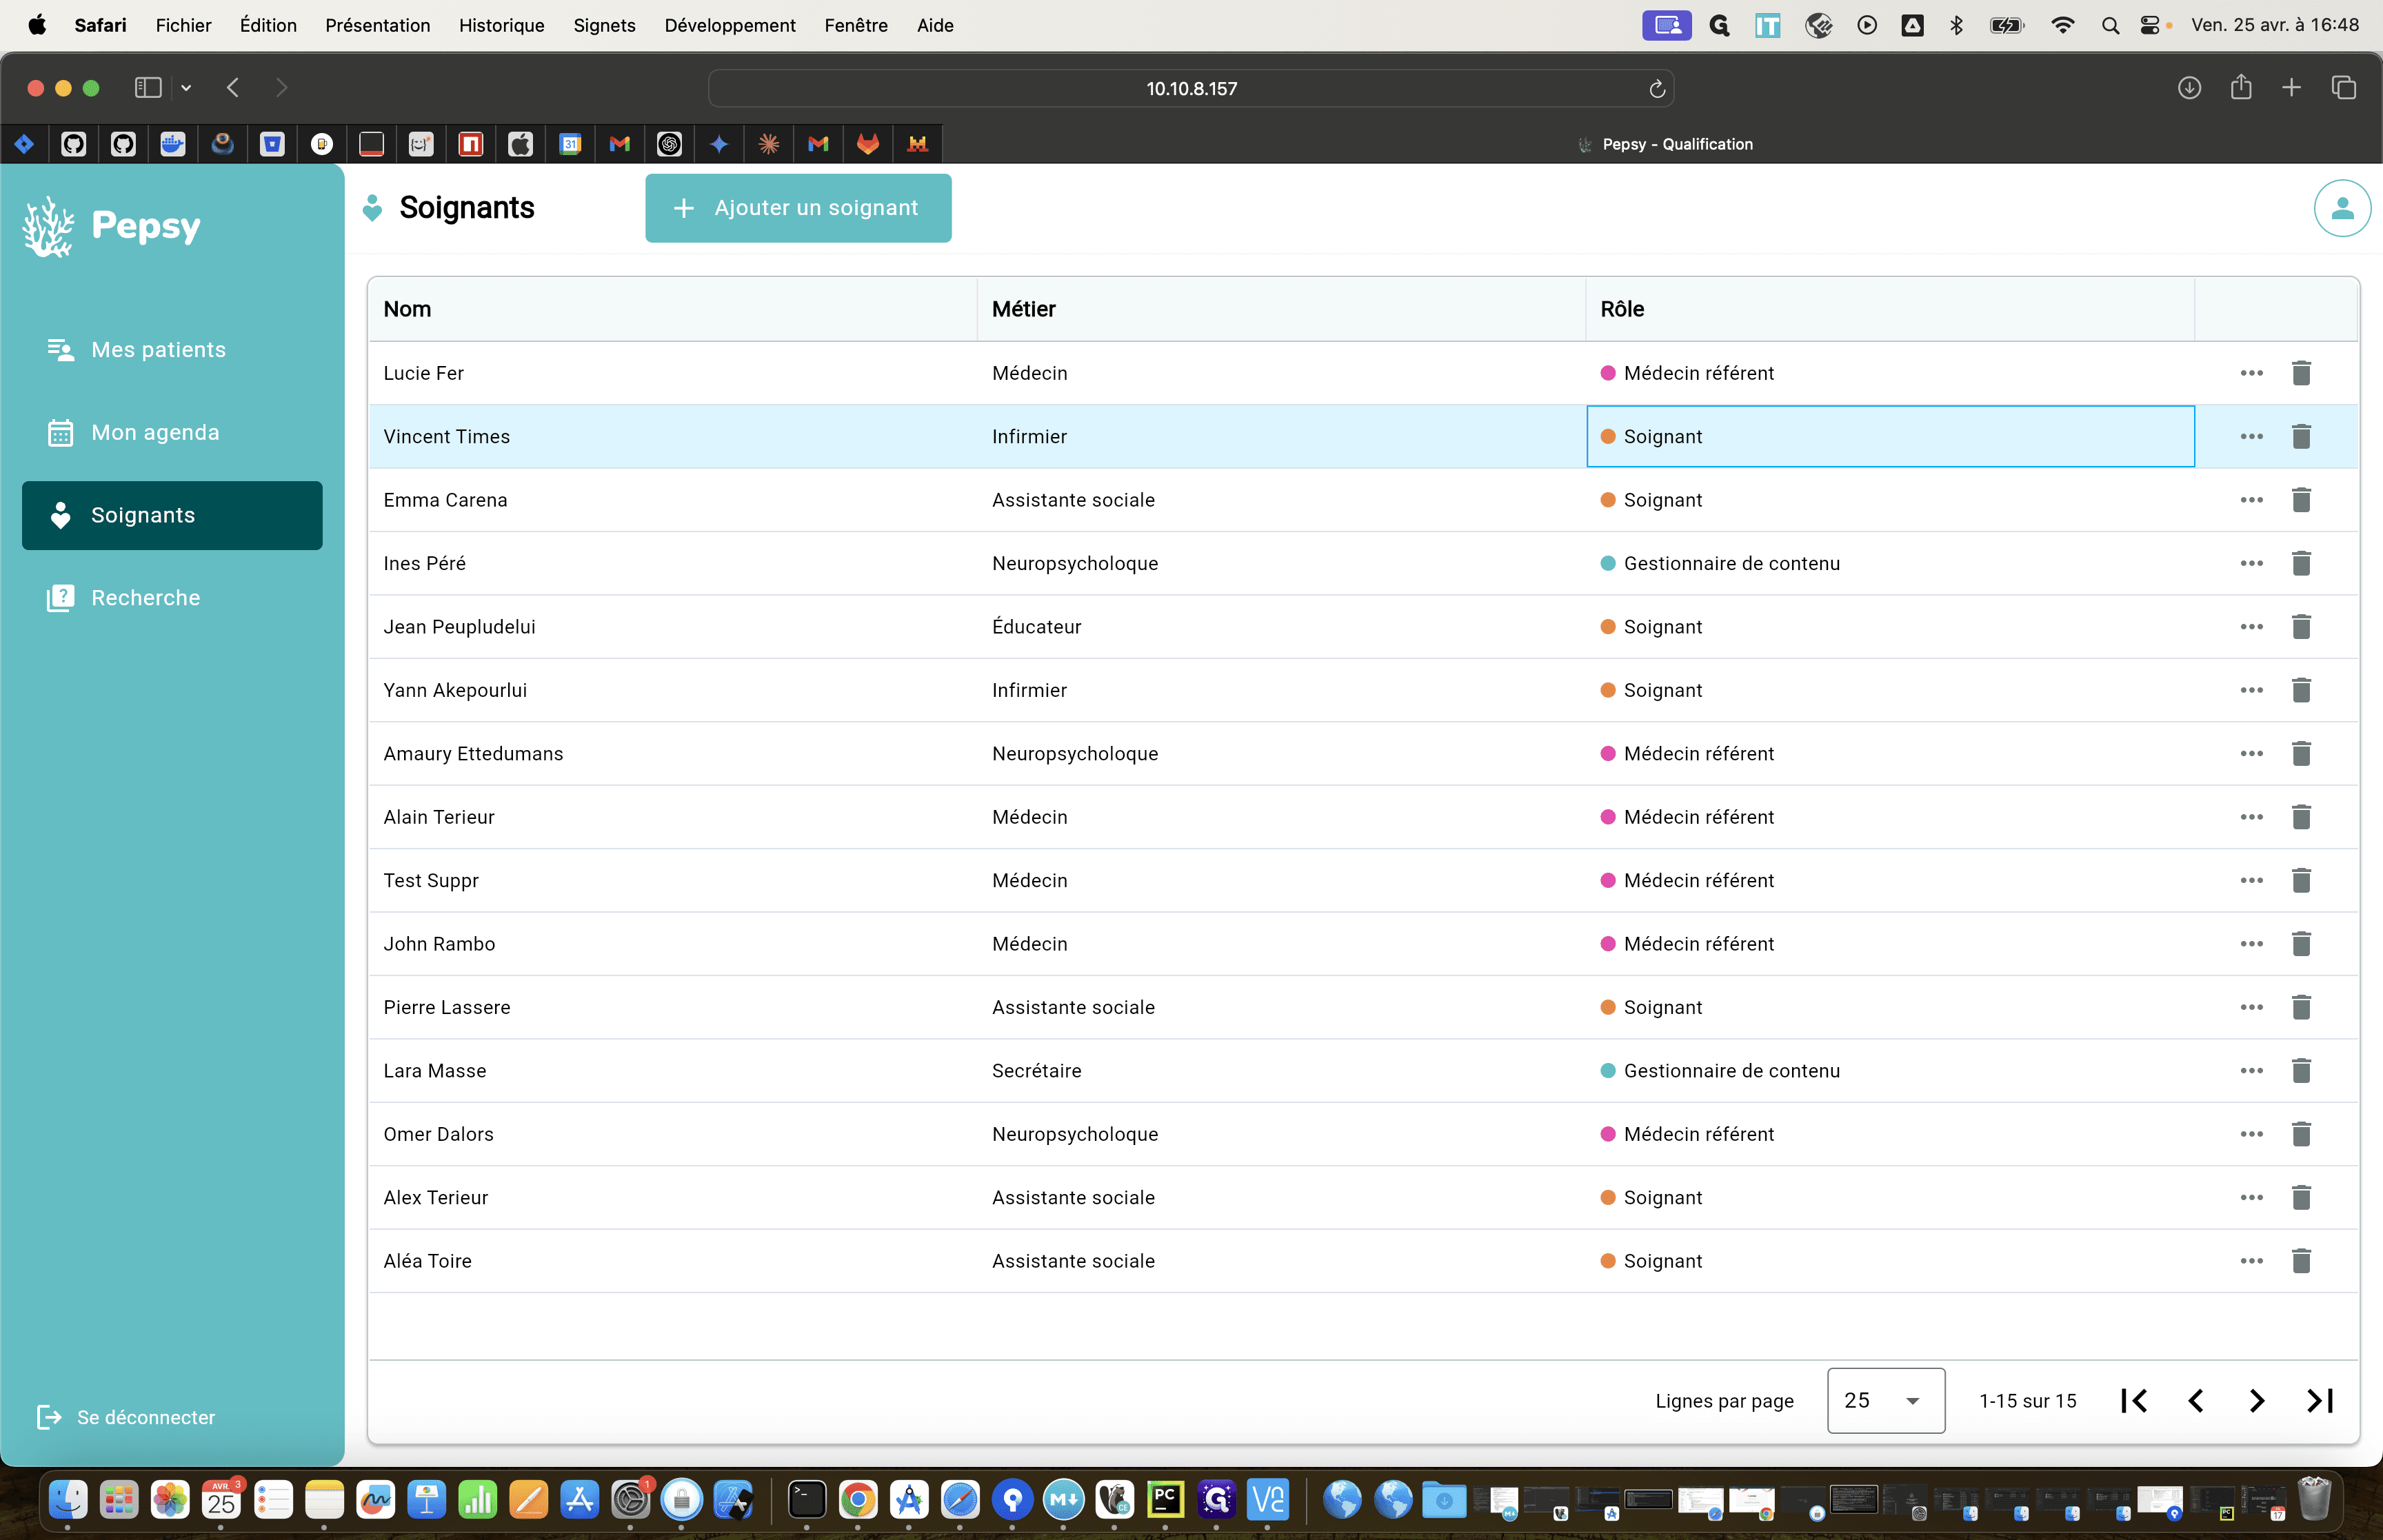This screenshot has height=1540, width=2383.
Task: Open more options for Ines Péré
Action: click(2251, 563)
